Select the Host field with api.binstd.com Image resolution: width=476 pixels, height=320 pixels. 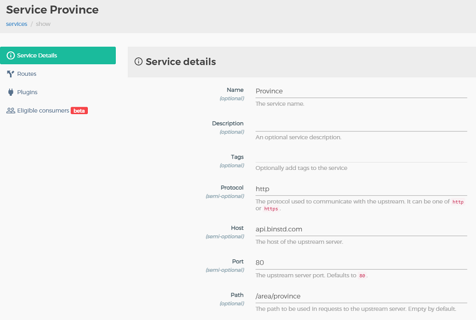(x=361, y=229)
